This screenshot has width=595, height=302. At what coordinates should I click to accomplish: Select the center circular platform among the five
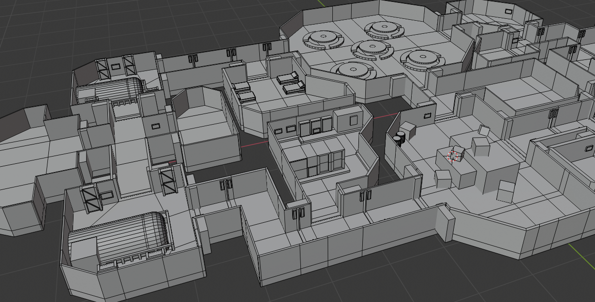(372, 49)
